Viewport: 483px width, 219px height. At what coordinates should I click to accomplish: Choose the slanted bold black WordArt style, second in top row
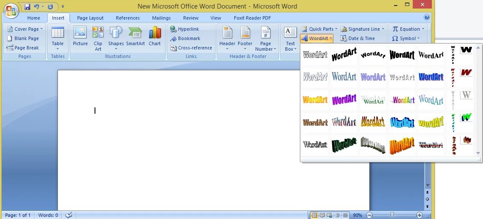344,55
